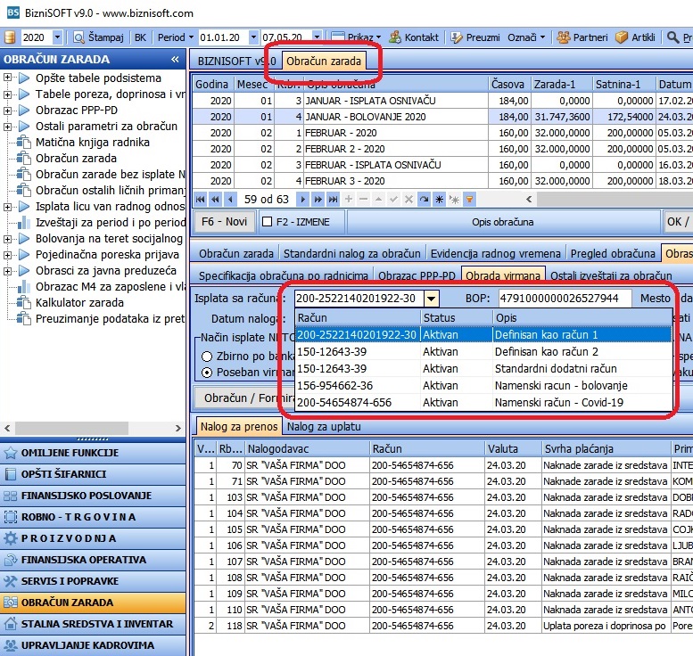
Task: Open the orange filter funnel
Action: pyautogui.click(x=469, y=200)
